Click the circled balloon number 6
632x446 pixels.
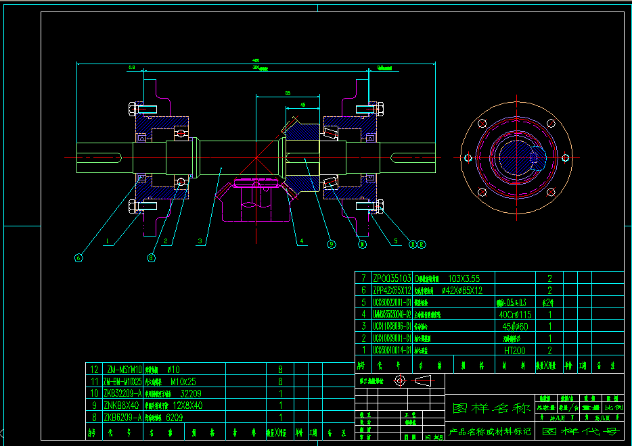pos(78,257)
